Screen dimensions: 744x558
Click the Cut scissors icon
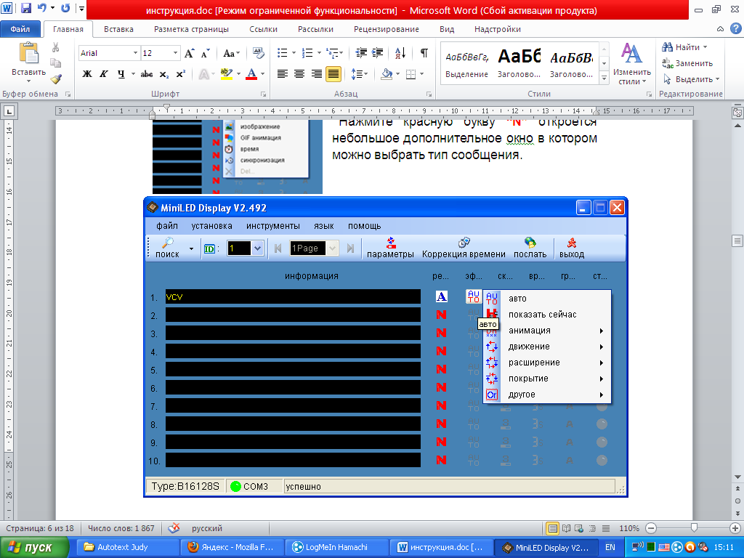(55, 47)
